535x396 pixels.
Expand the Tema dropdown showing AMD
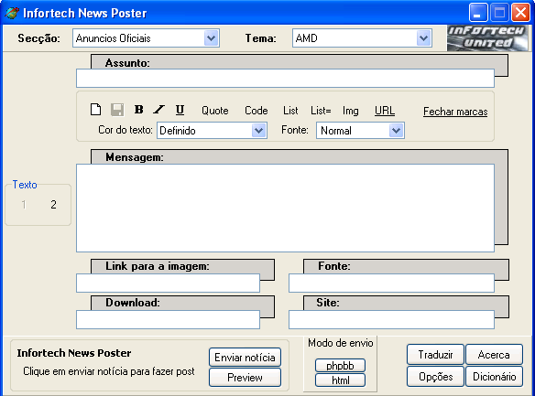424,37
